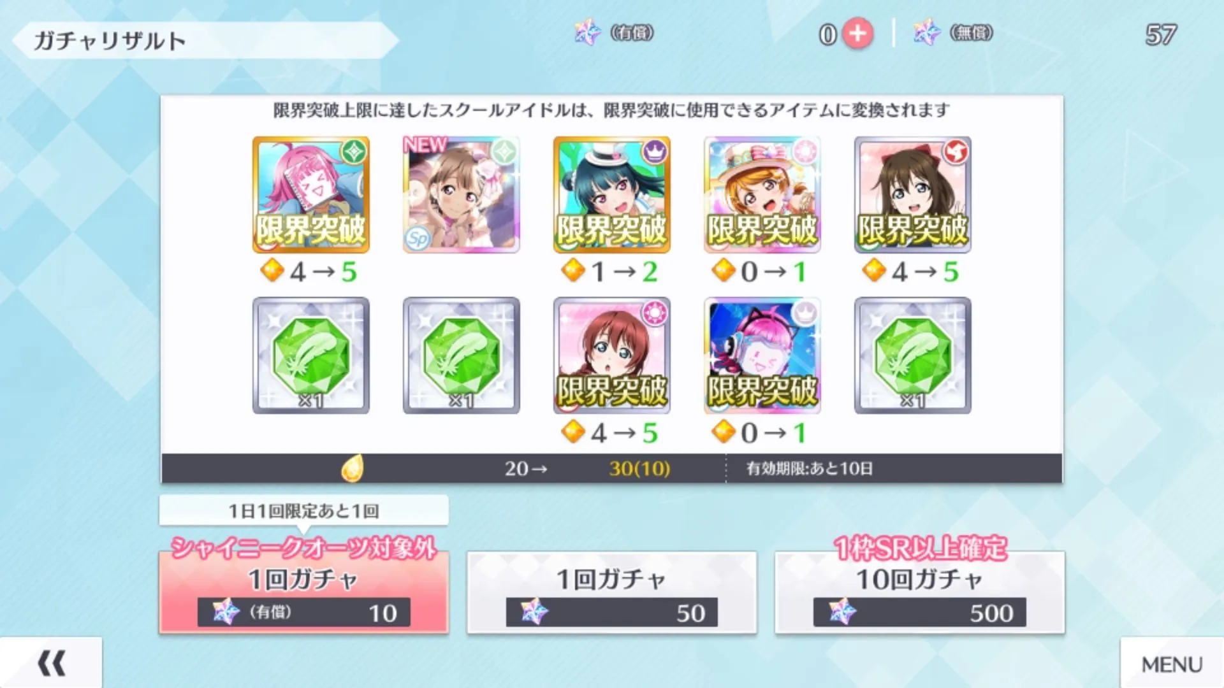Select the red-haired girl with braid card

pyautogui.click(x=612, y=355)
